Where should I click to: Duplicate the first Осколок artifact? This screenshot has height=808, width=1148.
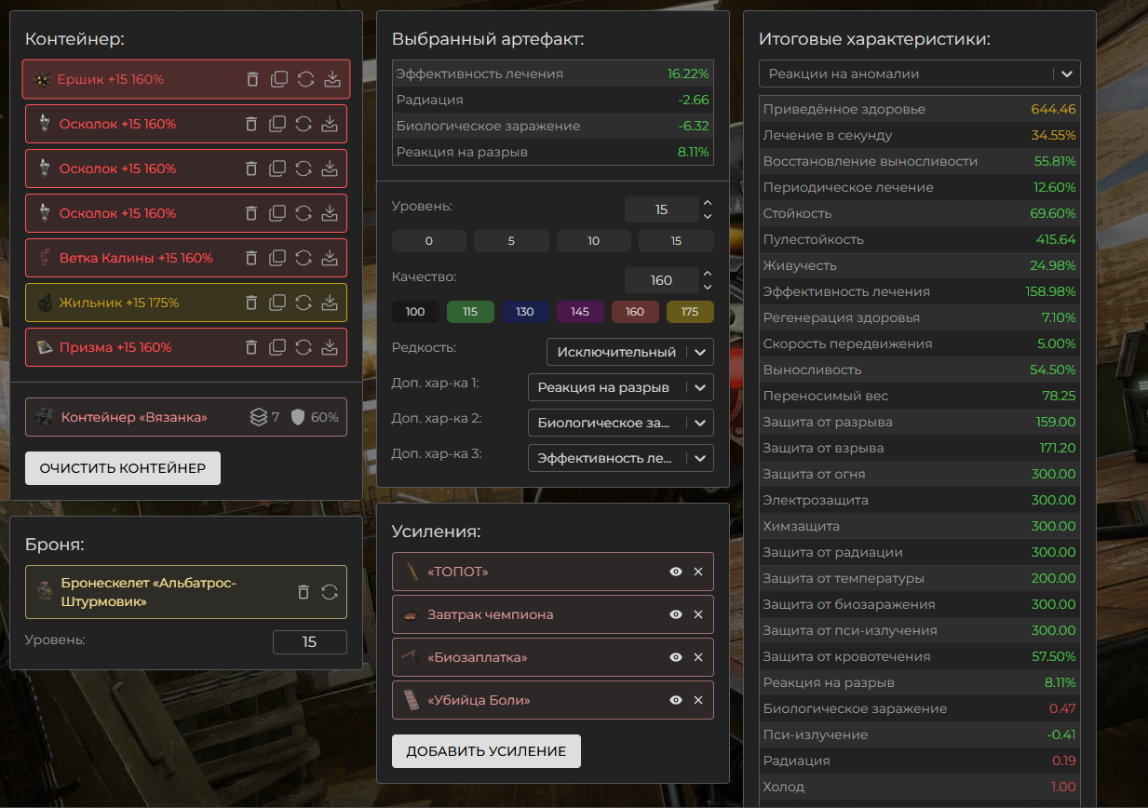(277, 124)
